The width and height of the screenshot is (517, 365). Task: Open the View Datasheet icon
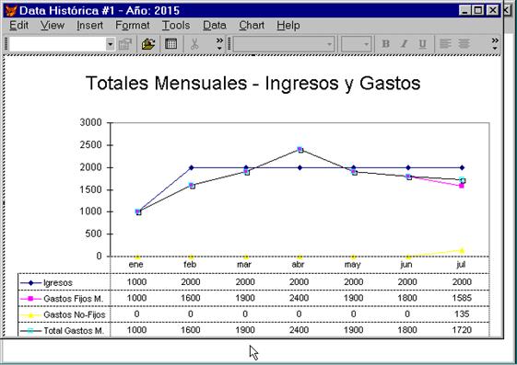click(x=170, y=44)
